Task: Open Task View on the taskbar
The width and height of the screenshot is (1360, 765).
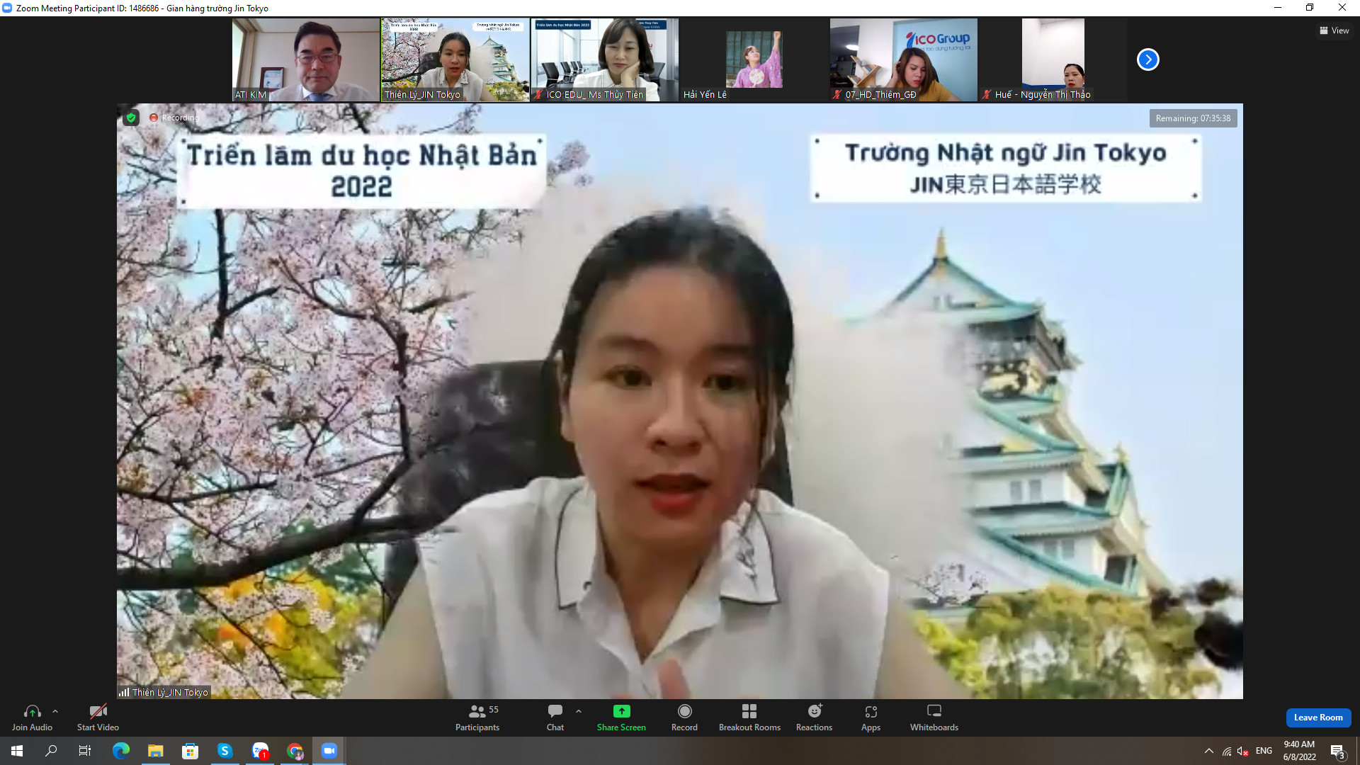Action: tap(85, 751)
